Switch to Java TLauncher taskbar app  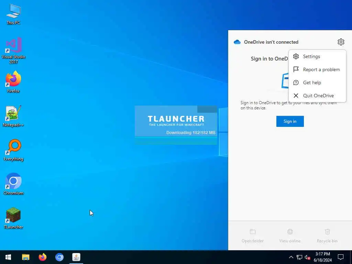pyautogui.click(x=76, y=257)
